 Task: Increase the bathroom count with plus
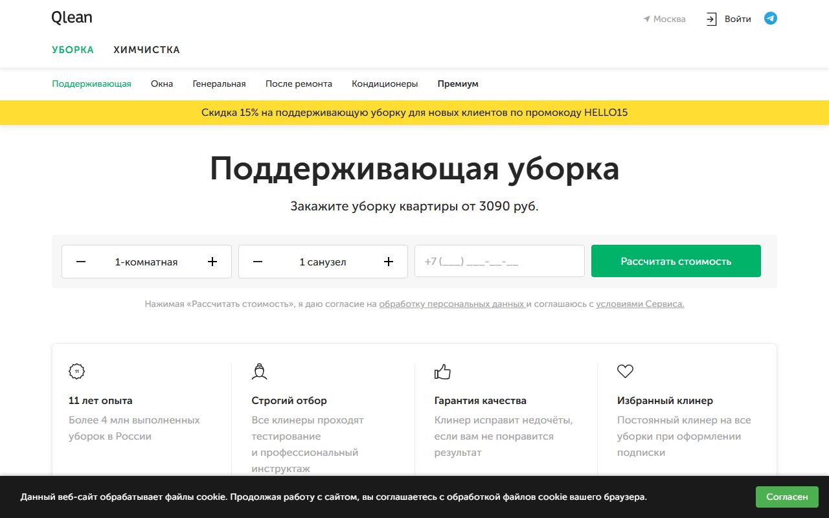[389, 262]
